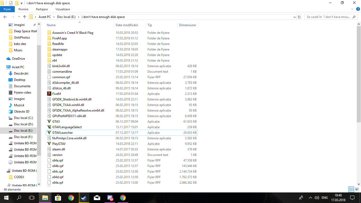Click the GTAVLanguageSelect application icon

coord(49,127)
